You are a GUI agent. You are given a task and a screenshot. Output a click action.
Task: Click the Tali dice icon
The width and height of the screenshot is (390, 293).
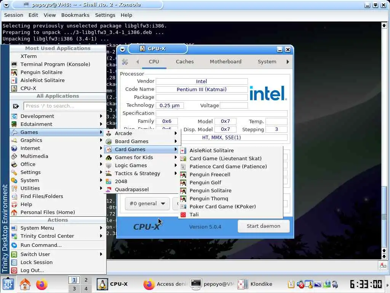click(183, 214)
